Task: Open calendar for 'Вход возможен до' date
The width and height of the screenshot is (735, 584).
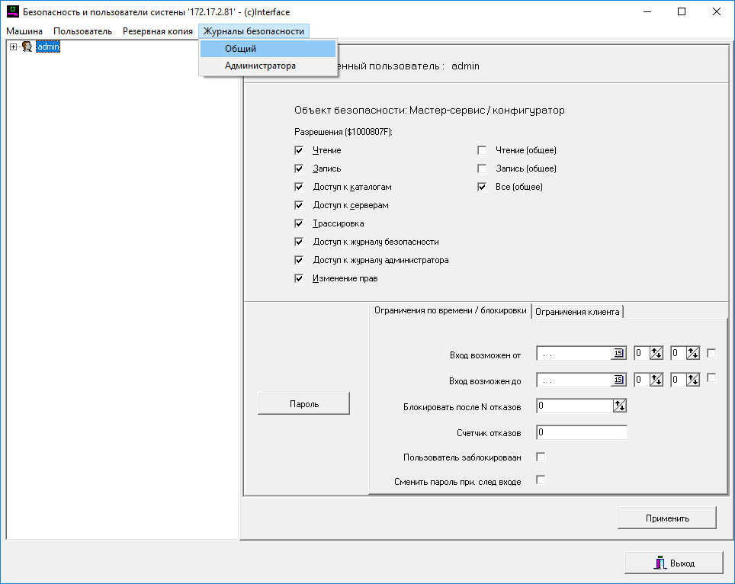Action: 619,380
